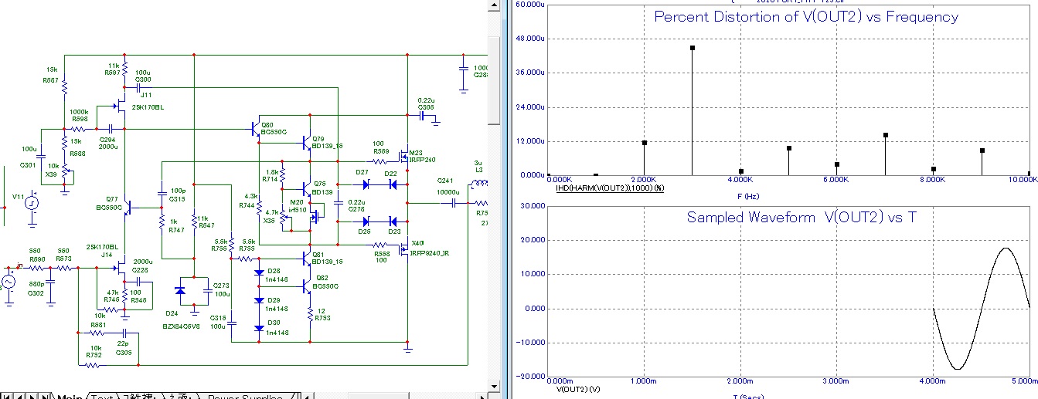Switch to the Main schematic page tab
Viewport: 1038px width, 399px height.
pos(70,396)
